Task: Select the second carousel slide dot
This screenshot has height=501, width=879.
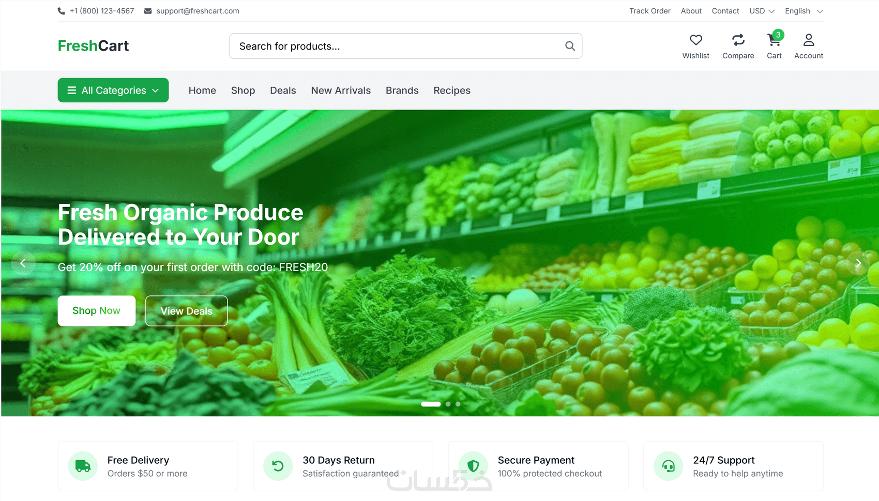Action: [x=448, y=404]
